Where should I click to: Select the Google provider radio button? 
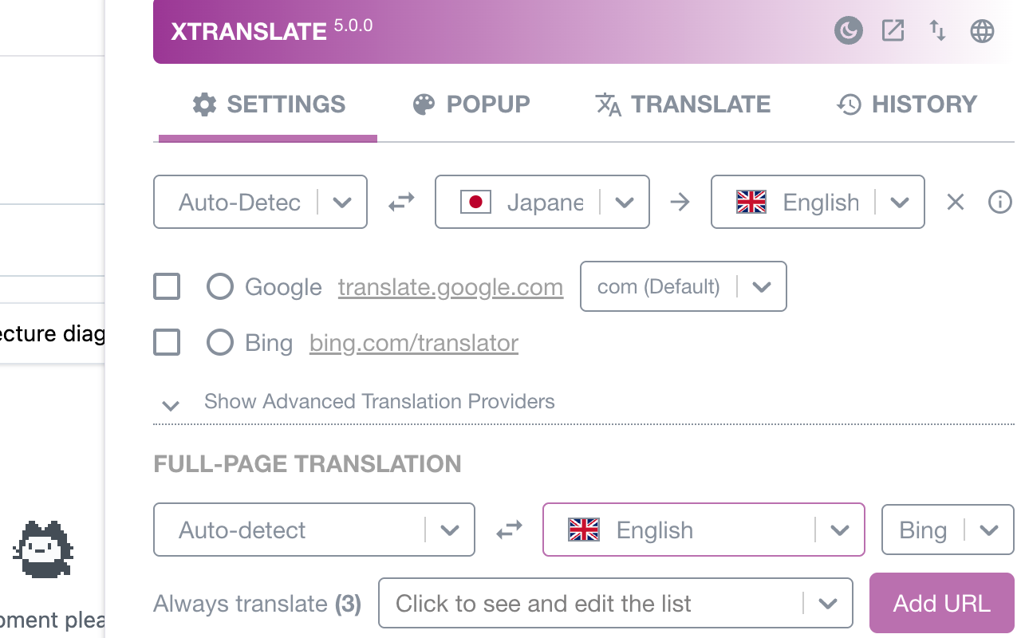pyautogui.click(x=220, y=286)
